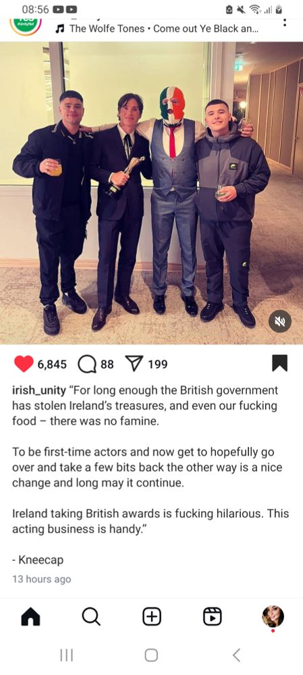Open post options three-dot menu

[x=285, y=23]
